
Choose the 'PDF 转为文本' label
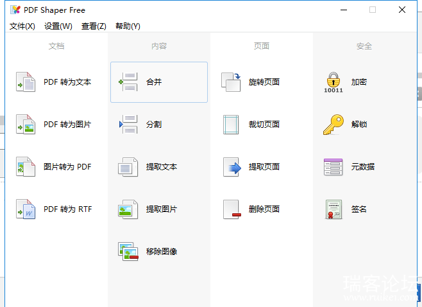pyautogui.click(x=67, y=82)
